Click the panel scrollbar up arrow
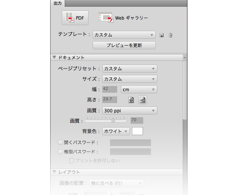The image size is (238, 195). coord(184,57)
